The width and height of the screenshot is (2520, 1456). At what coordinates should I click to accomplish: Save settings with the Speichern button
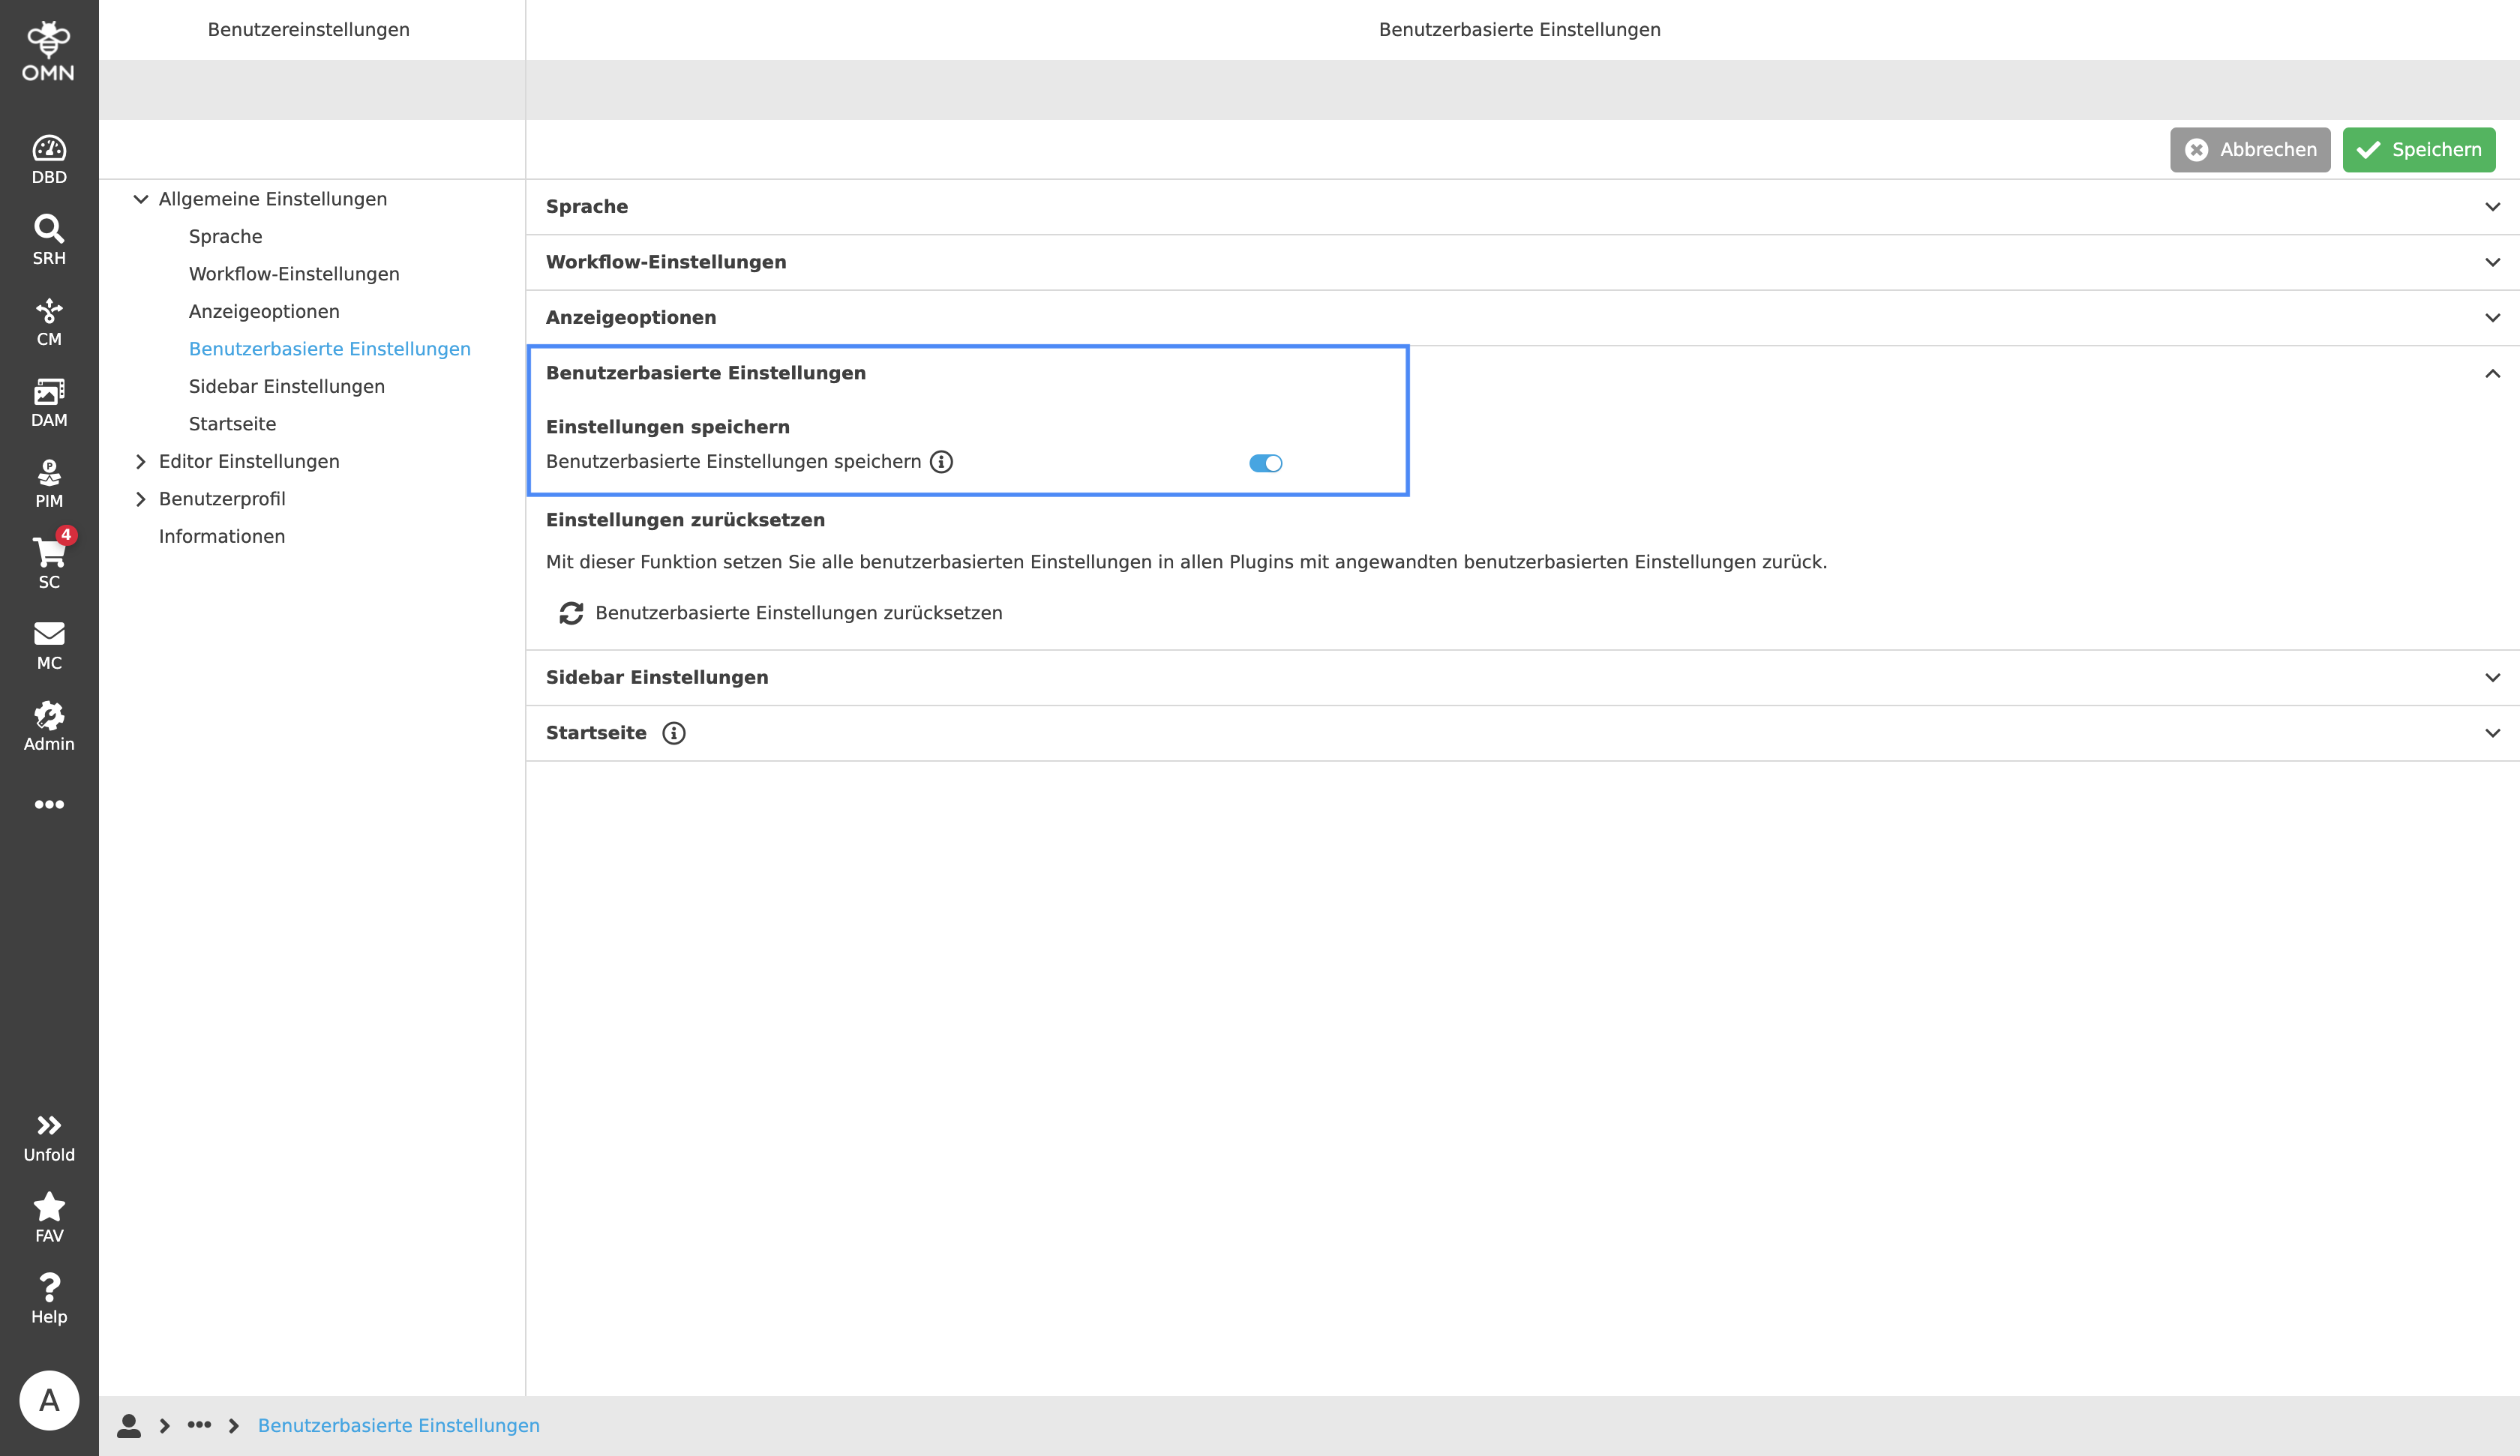2418,149
